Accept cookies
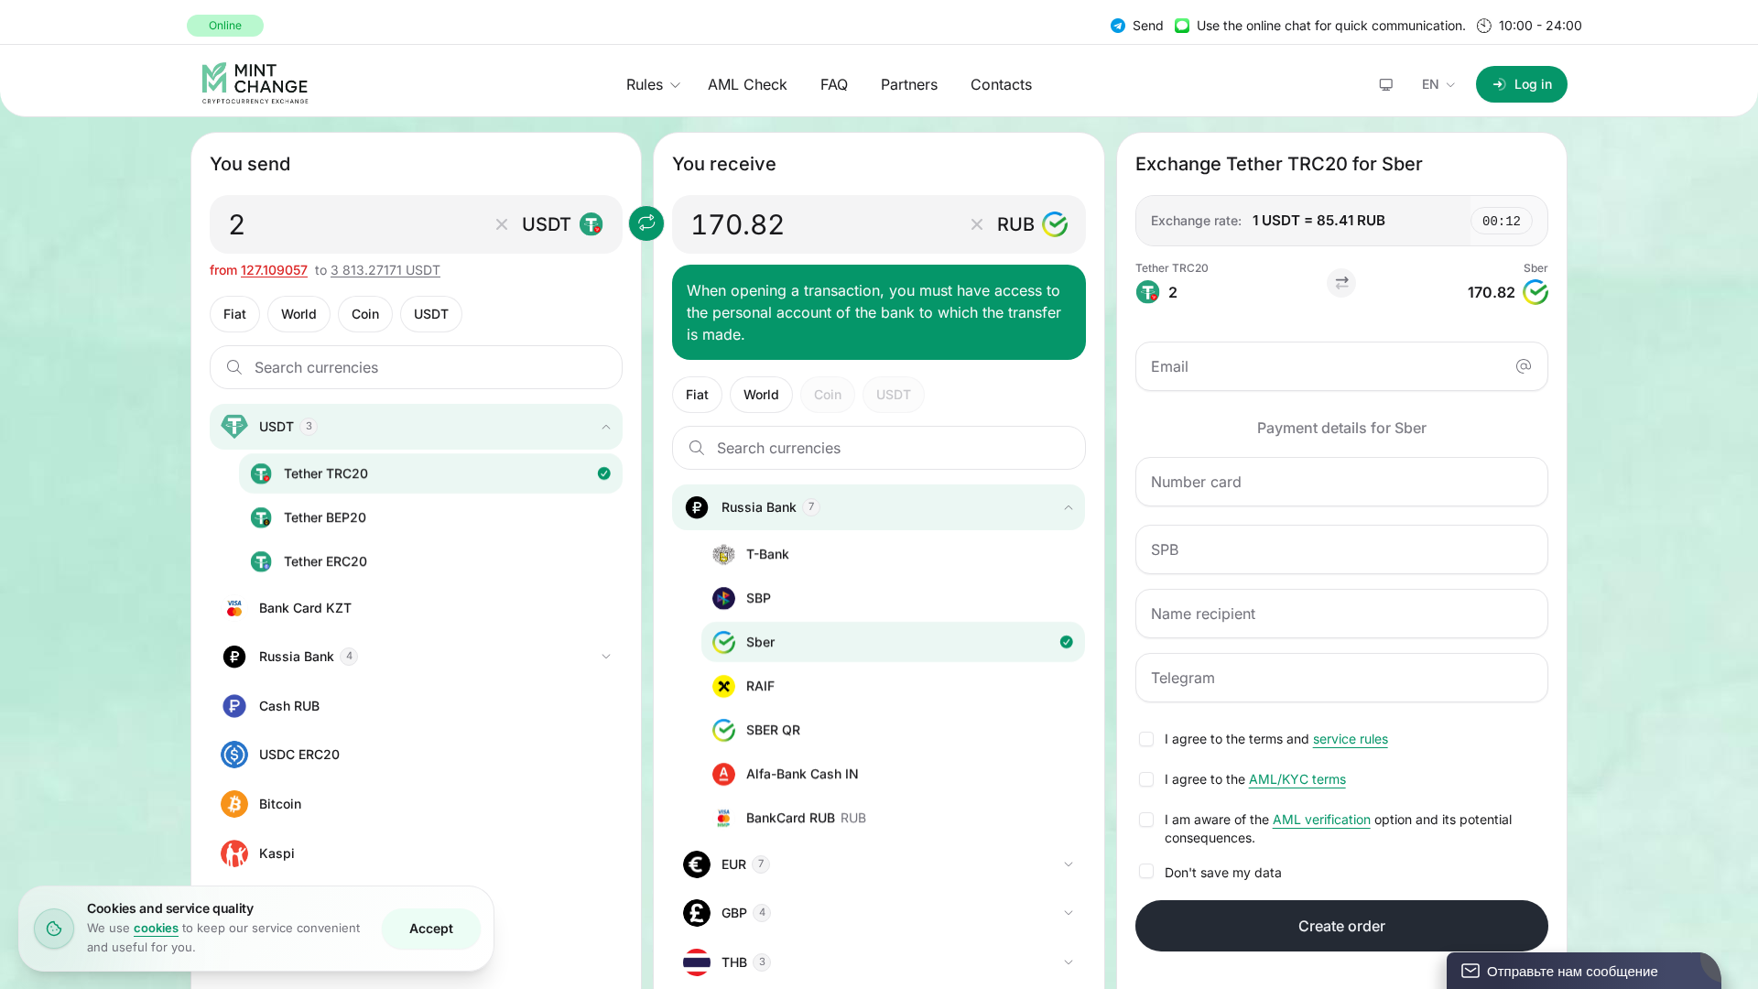 [x=431, y=929]
